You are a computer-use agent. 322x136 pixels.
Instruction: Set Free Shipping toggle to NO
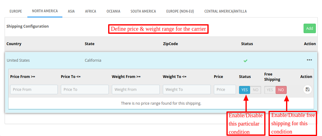click(x=281, y=90)
